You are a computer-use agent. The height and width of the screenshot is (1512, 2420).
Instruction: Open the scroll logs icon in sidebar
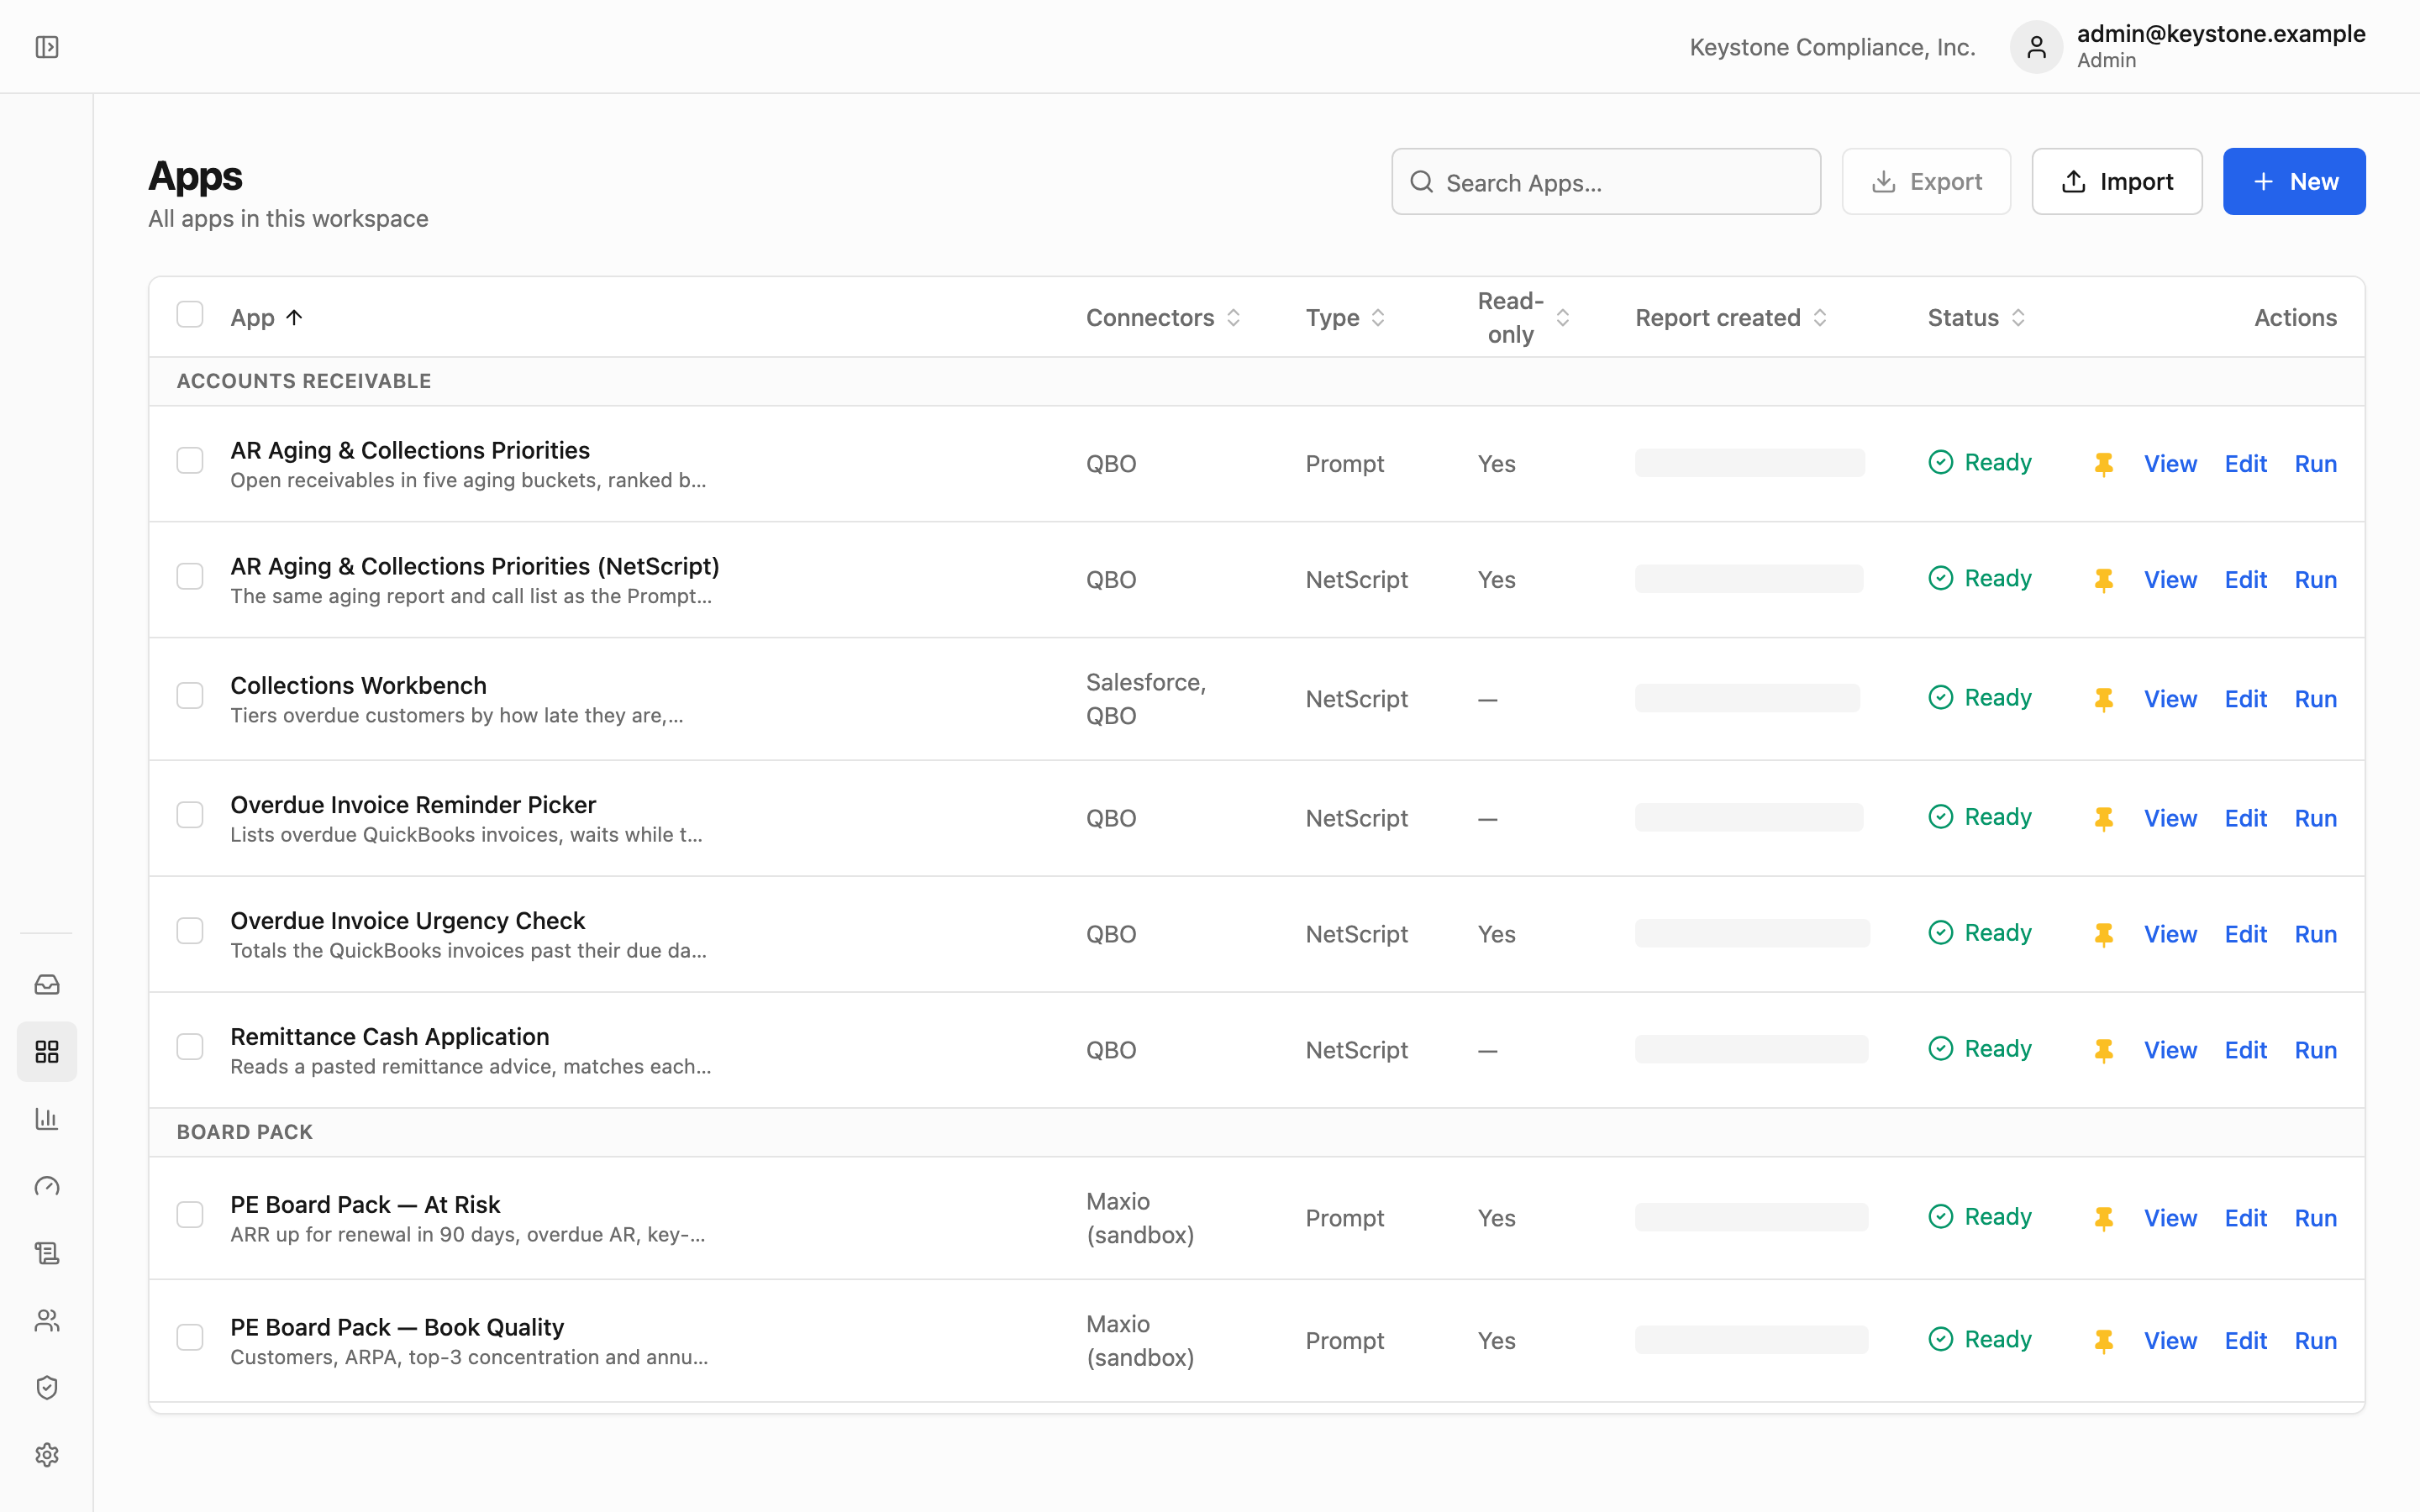pos(47,1253)
